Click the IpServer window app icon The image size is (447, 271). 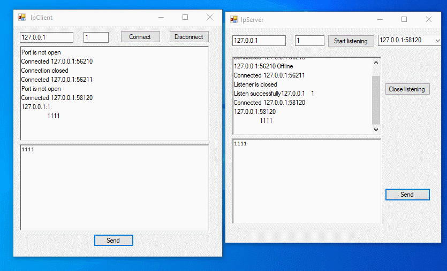(x=234, y=19)
